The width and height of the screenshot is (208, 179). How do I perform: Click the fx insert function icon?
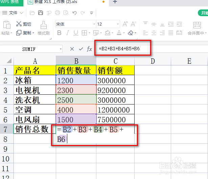click(x=89, y=49)
